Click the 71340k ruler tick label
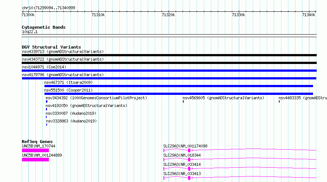Image resolution: width=327 pixels, height=182 pixels. tap(309, 15)
